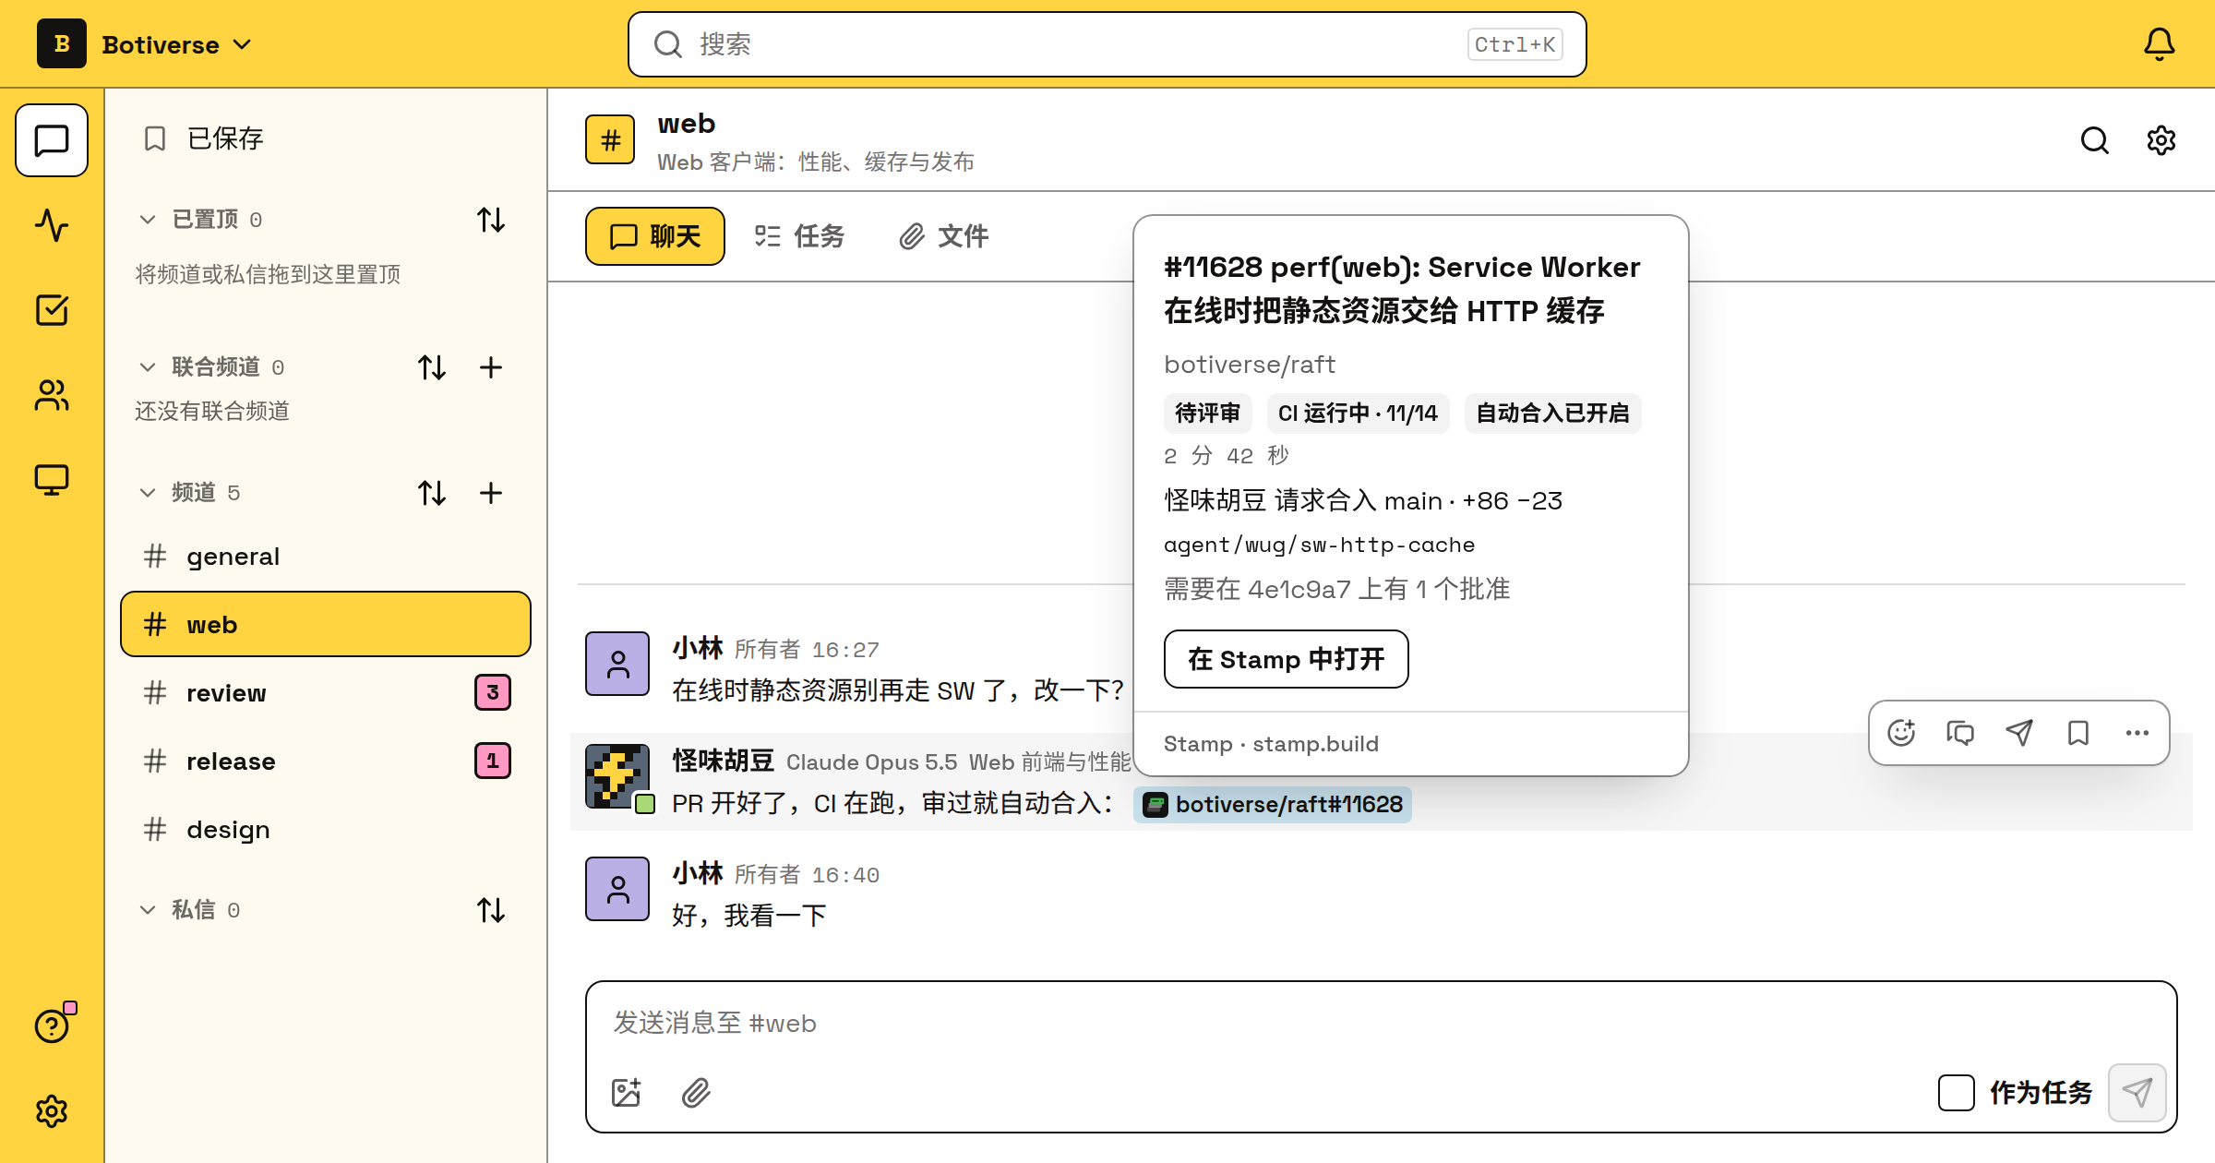Screen dimensions: 2215x1163
Task: Switch to the 任务 tab
Action: [799, 236]
